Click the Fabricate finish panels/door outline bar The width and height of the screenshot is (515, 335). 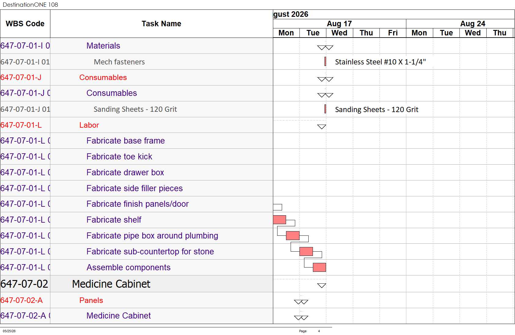pyautogui.click(x=277, y=207)
